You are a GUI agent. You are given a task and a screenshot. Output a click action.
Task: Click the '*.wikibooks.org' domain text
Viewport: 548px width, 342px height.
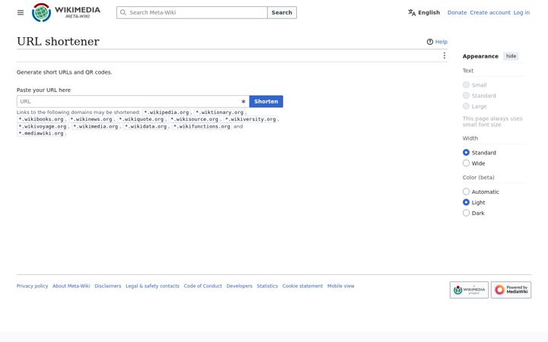coord(41,119)
